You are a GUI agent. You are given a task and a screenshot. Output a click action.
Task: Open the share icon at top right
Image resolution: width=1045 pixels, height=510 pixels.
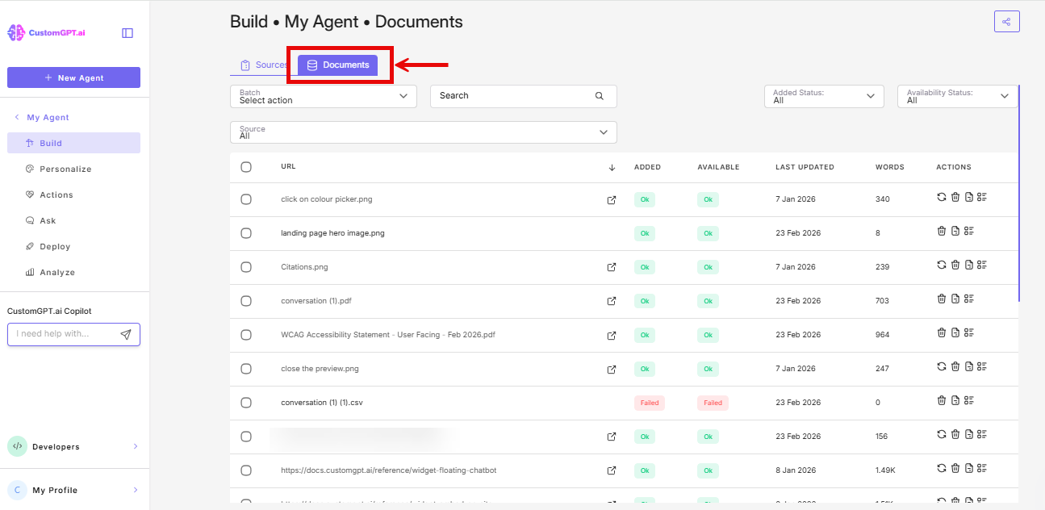pyautogui.click(x=1006, y=21)
